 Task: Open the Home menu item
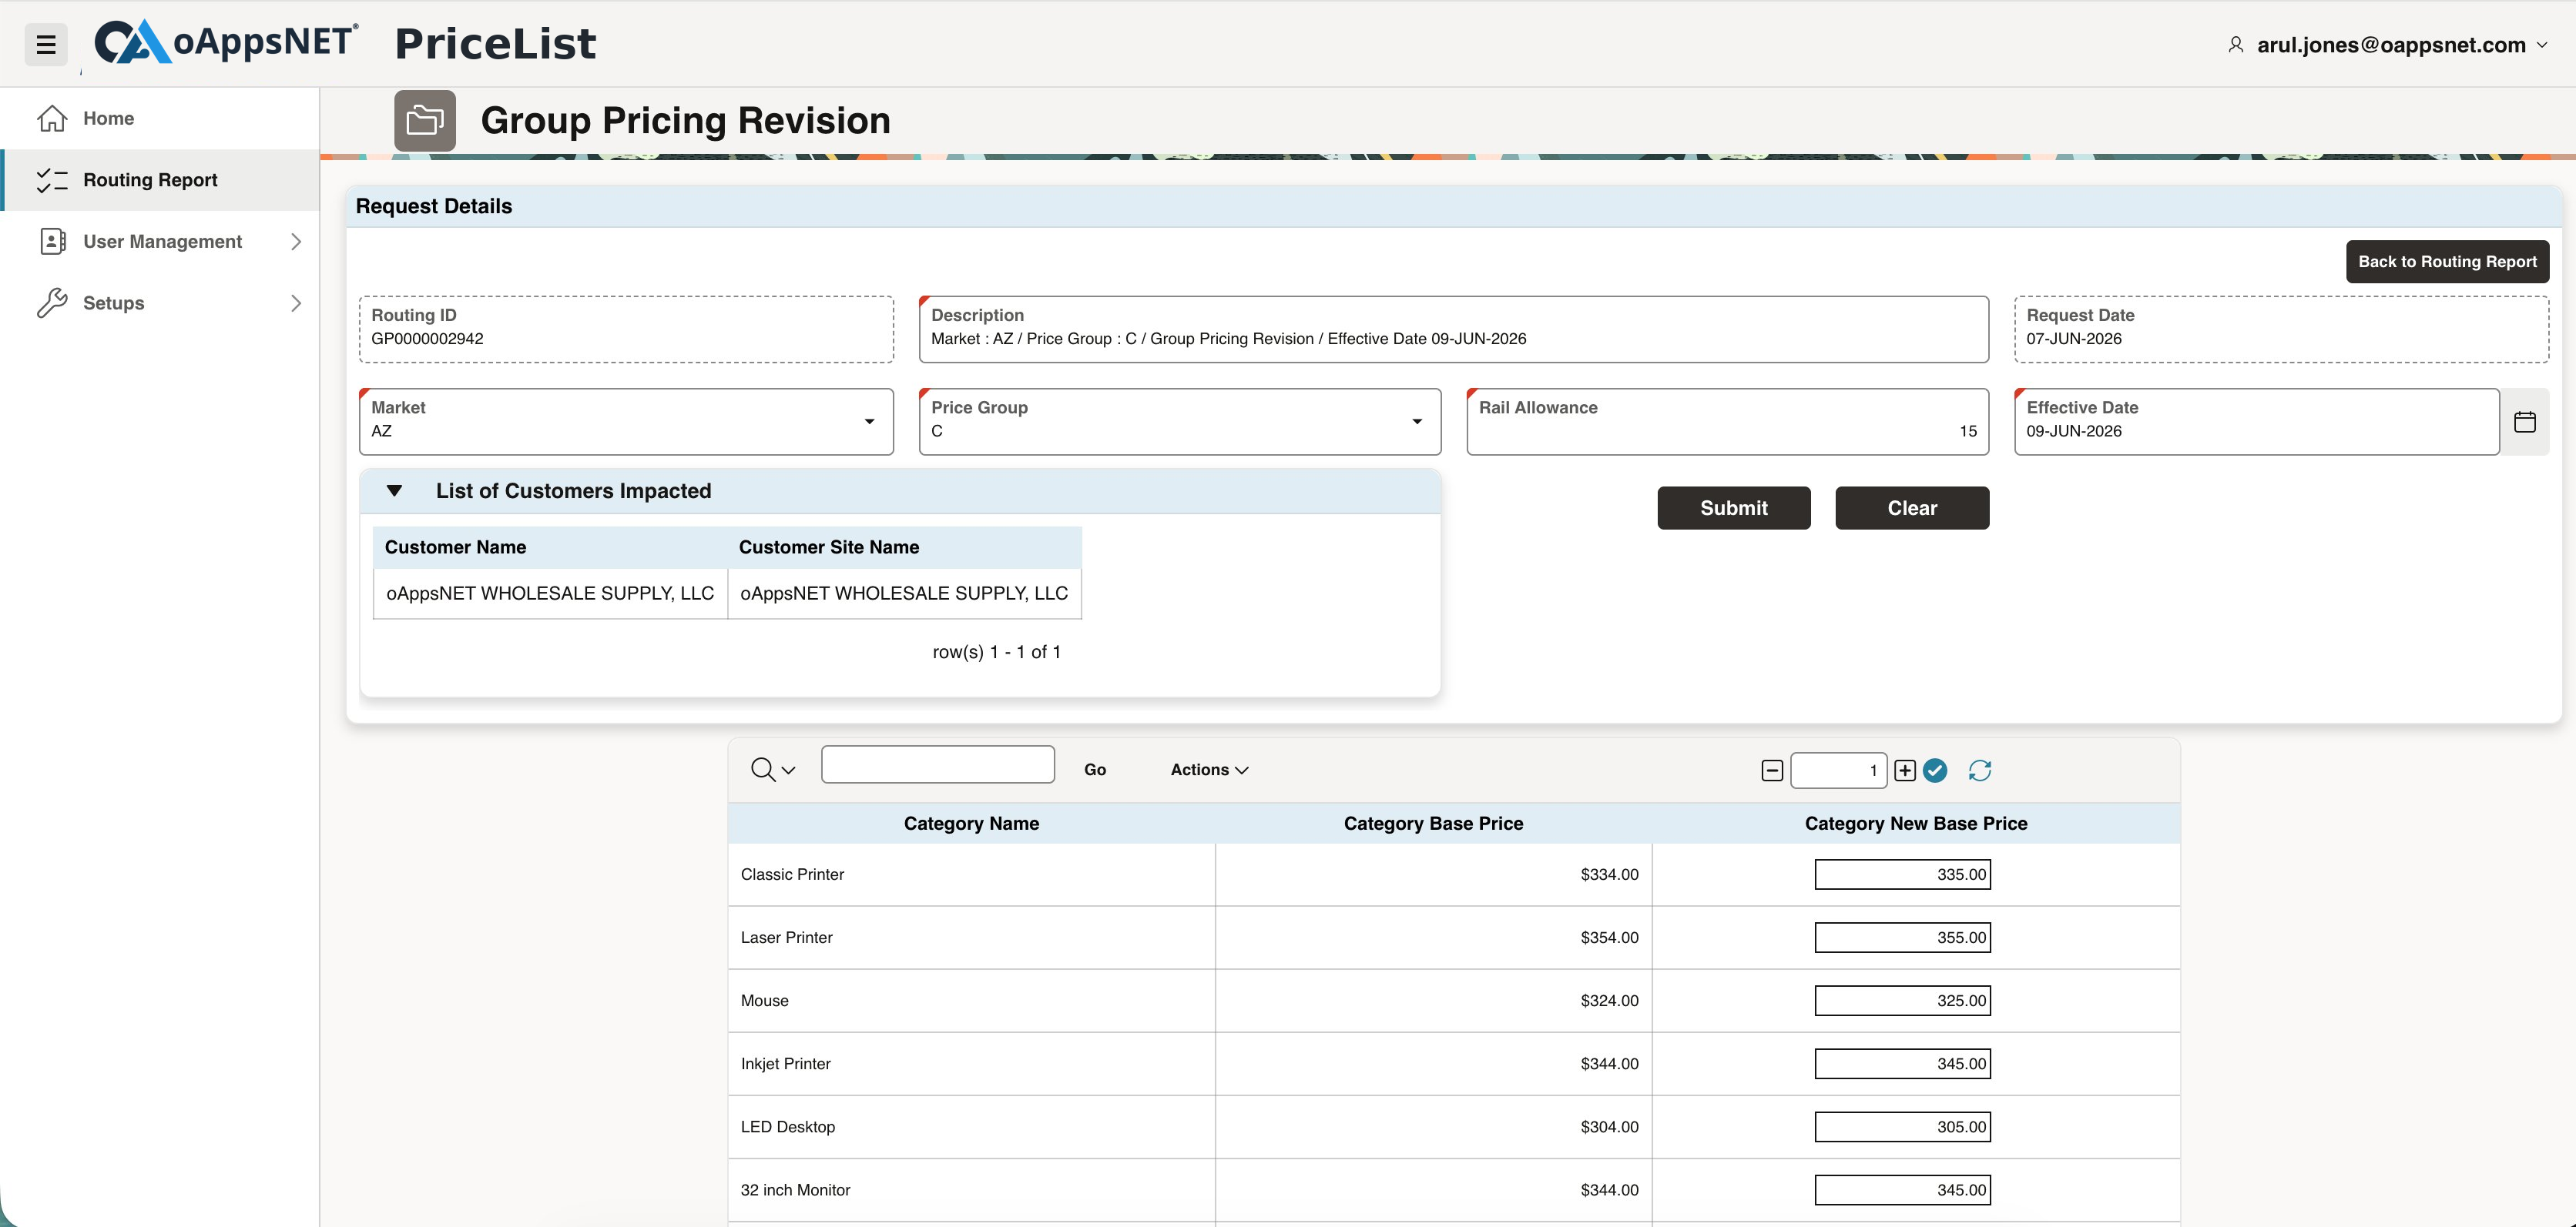(160, 118)
